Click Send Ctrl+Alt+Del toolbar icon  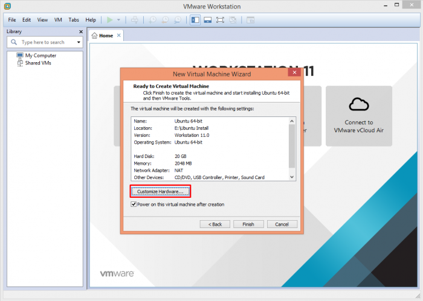click(x=135, y=20)
